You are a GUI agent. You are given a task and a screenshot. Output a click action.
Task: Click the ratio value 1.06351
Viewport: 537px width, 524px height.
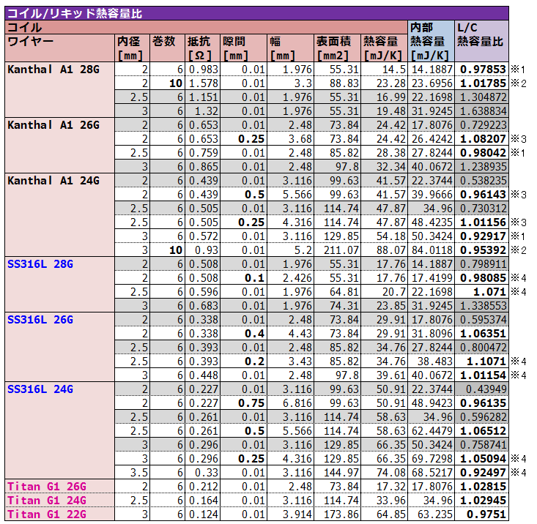(x=481, y=334)
